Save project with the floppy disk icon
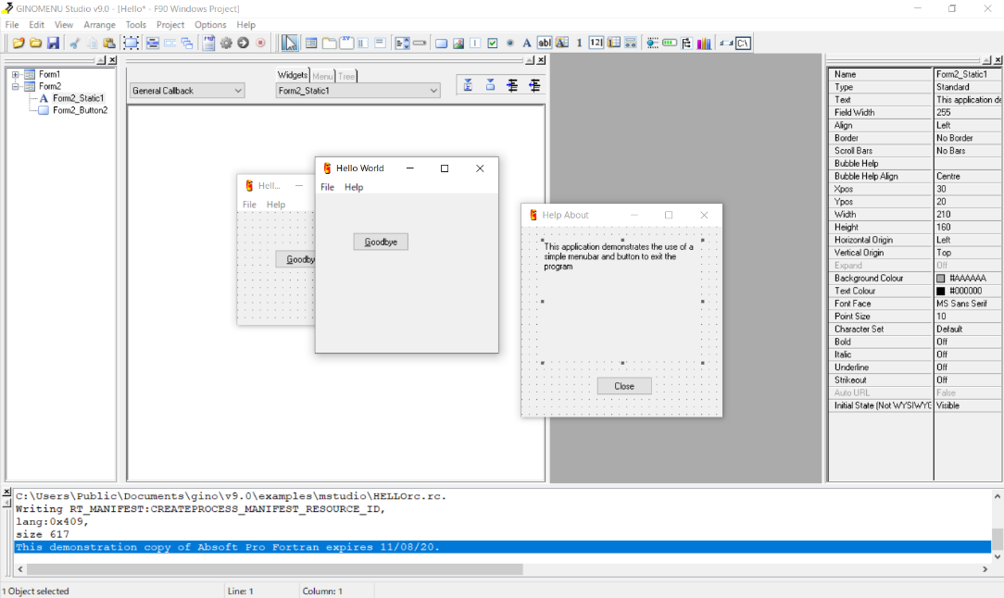The height and width of the screenshot is (598, 1004). pos(53,43)
